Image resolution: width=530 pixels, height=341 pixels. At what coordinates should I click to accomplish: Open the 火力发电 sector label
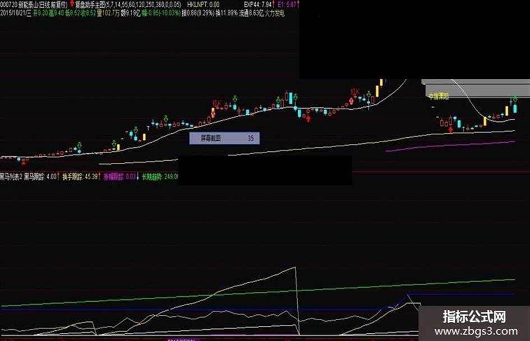274,13
